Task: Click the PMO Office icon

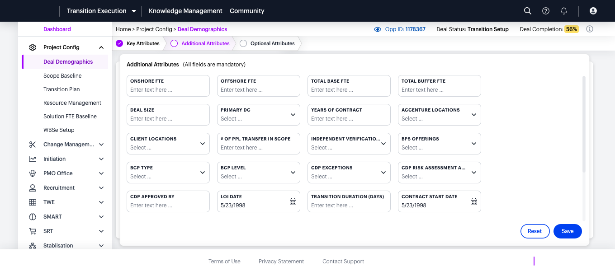Action: pos(33,173)
